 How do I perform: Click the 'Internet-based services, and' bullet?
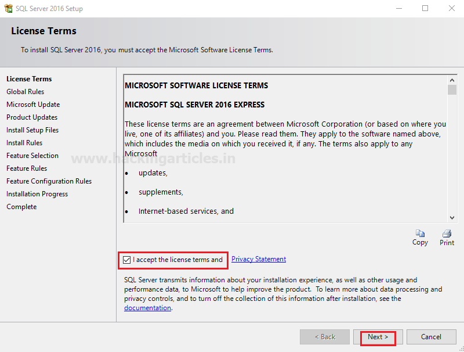tap(186, 211)
